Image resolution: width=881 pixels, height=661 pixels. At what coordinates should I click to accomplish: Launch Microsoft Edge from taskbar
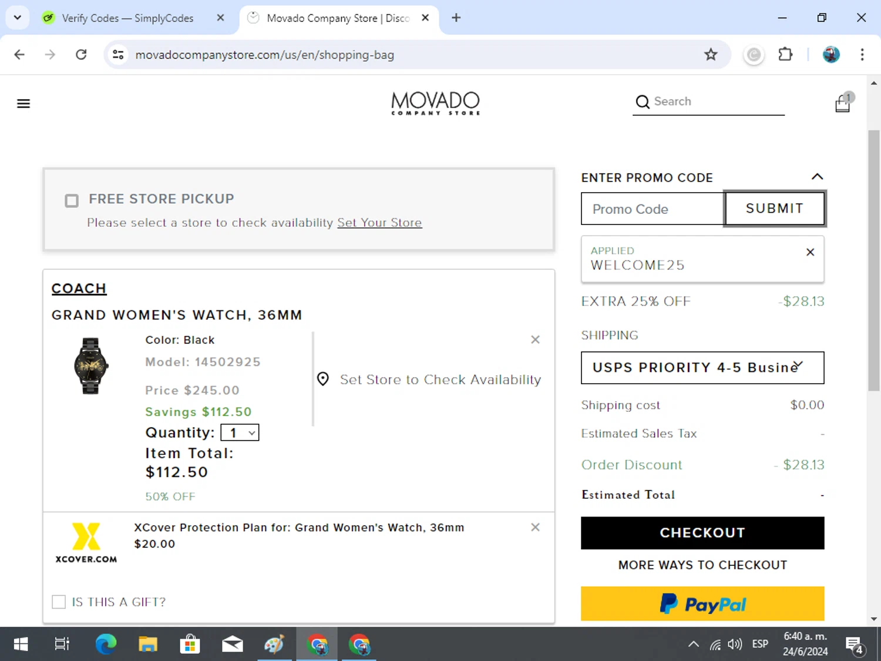[x=106, y=645]
